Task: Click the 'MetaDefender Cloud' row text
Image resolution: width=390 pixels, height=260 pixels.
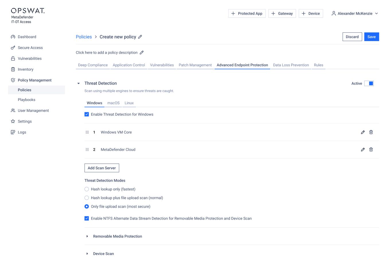Action: tap(118, 150)
